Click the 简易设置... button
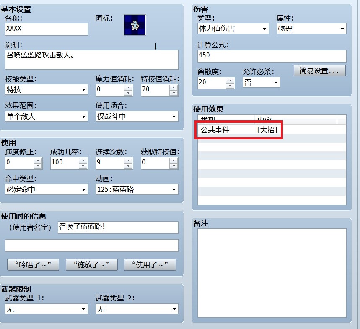Viewport: 360px width, 329px height. coord(320,70)
